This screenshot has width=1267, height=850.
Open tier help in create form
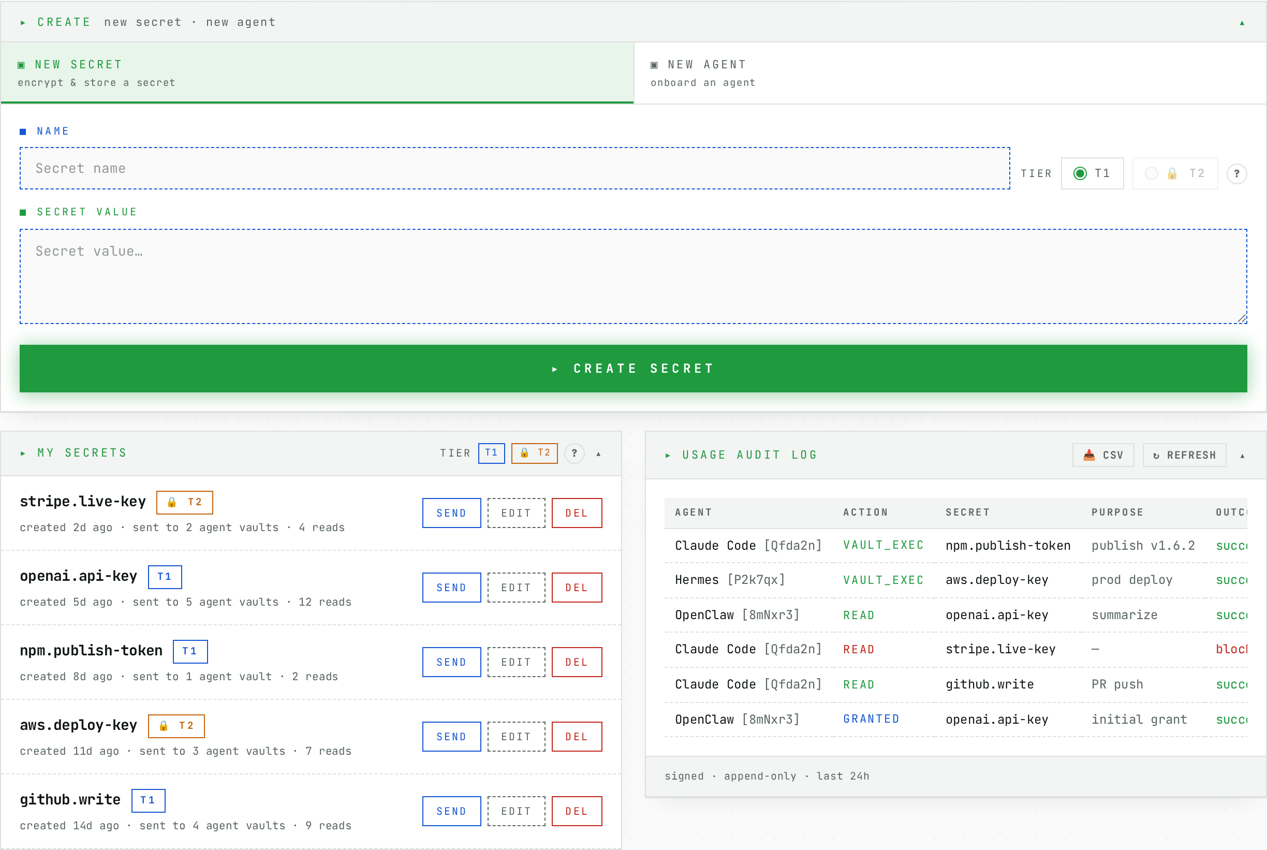click(x=1236, y=173)
